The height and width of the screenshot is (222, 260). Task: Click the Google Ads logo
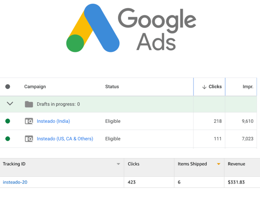coord(131,28)
